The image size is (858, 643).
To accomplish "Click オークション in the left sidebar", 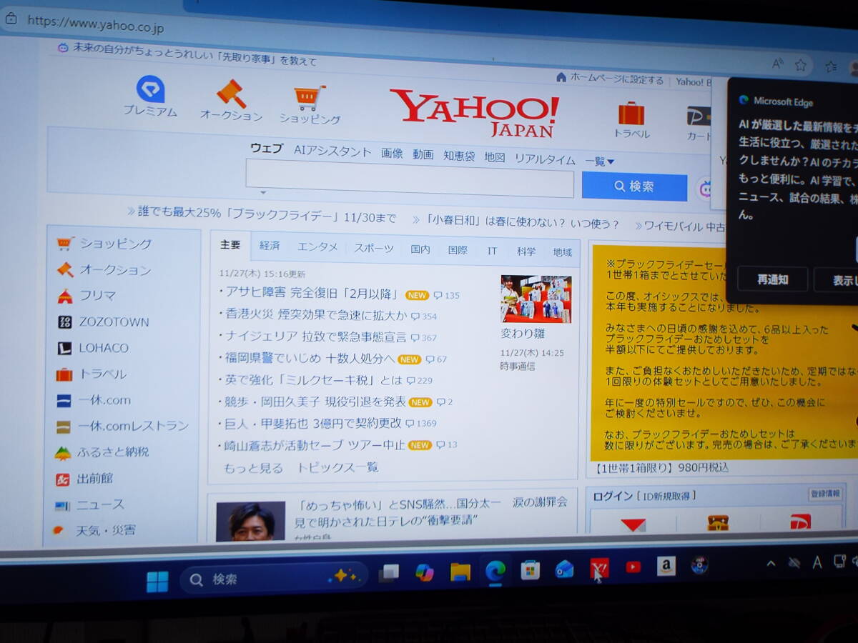I will pos(104,270).
